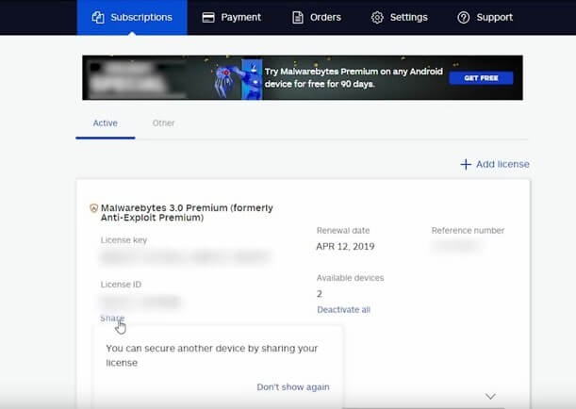This screenshot has height=409, width=576.
Task: Click Don't show again in the tooltip
Action: (x=293, y=387)
